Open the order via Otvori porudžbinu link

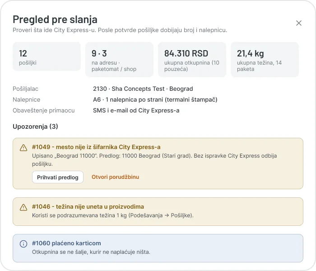pyautogui.click(x=115, y=177)
